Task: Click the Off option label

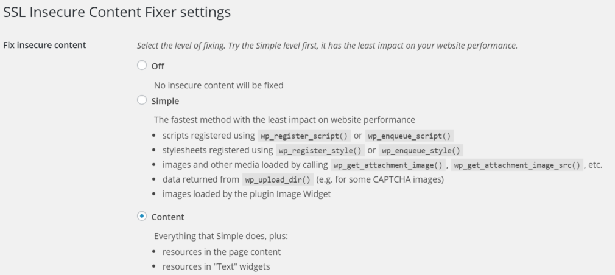Action: (158, 66)
